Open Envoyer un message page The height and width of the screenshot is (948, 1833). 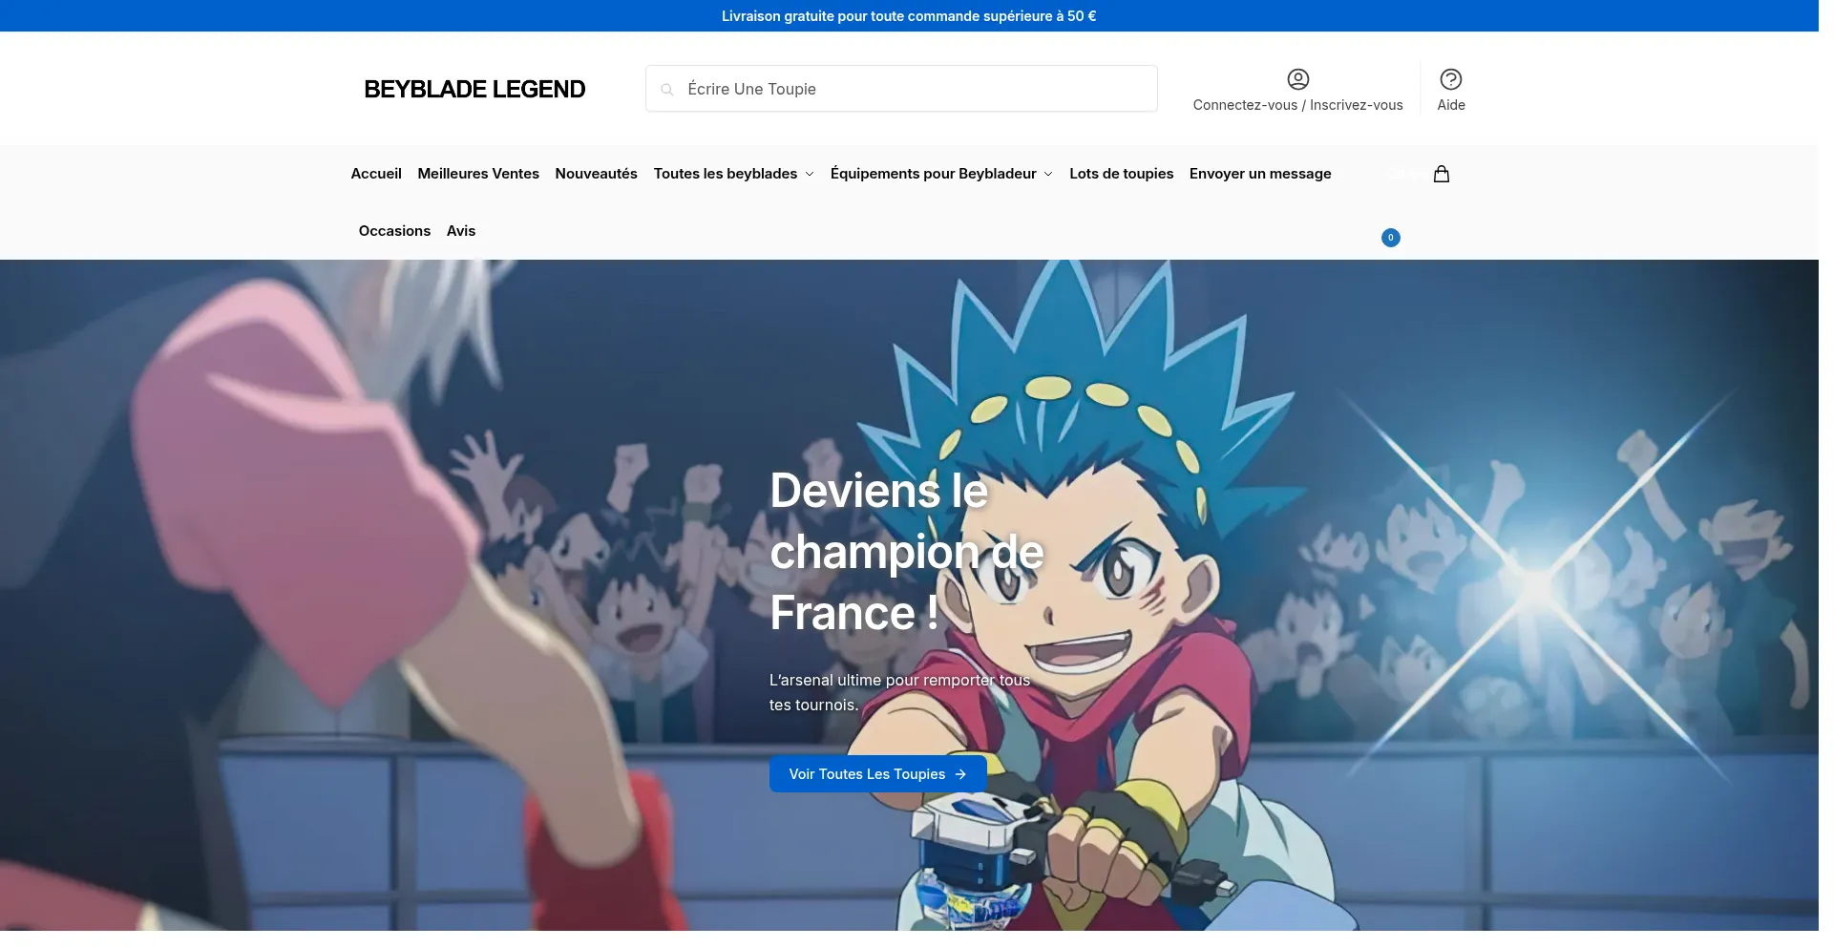1259,174
